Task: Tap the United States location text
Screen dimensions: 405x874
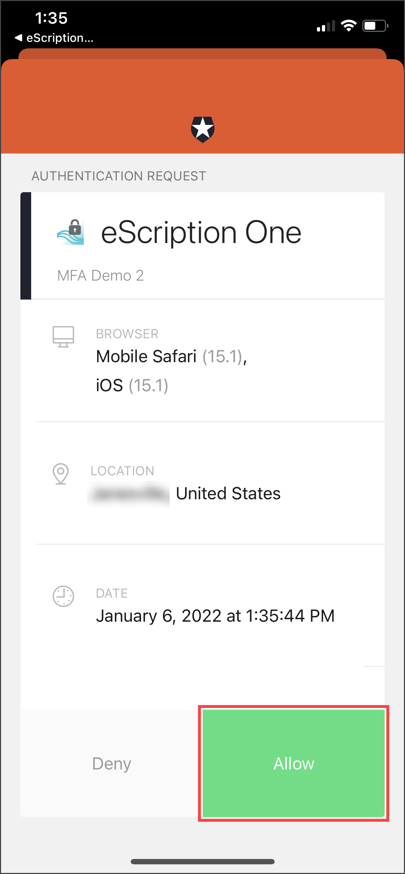Action: tap(228, 494)
